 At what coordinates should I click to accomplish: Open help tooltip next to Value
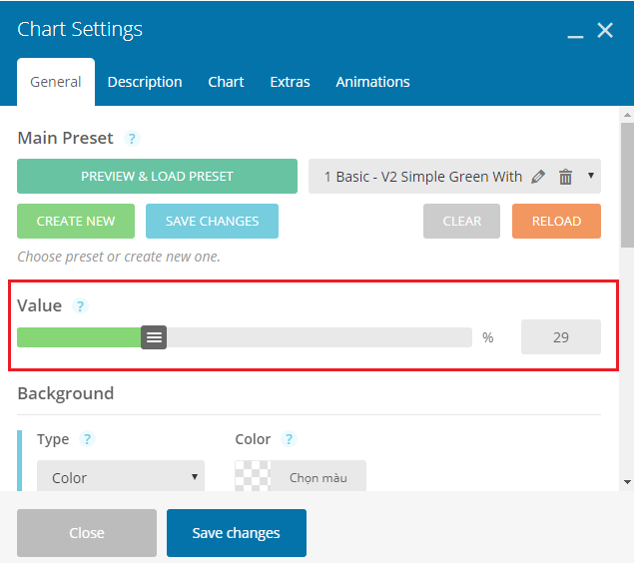click(80, 305)
